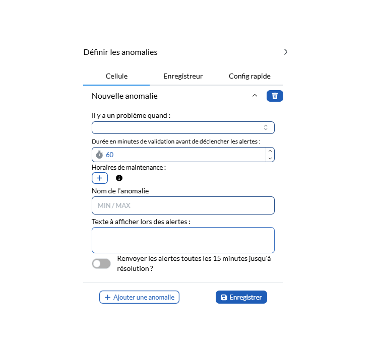Click the info icon beside maintenance hours
Viewport: 376px width, 355px height.
point(119,178)
